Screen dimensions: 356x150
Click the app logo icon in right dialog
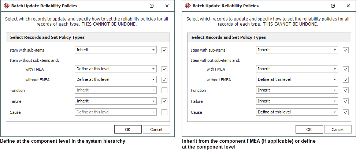pyautogui.click(x=188, y=6)
